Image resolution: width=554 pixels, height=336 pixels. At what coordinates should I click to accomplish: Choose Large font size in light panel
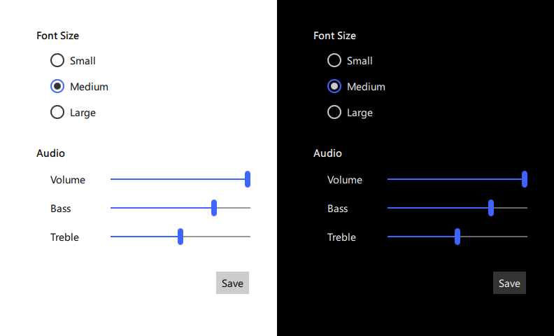click(57, 113)
